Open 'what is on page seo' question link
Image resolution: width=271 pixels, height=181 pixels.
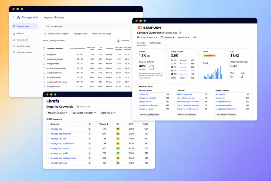(184, 94)
